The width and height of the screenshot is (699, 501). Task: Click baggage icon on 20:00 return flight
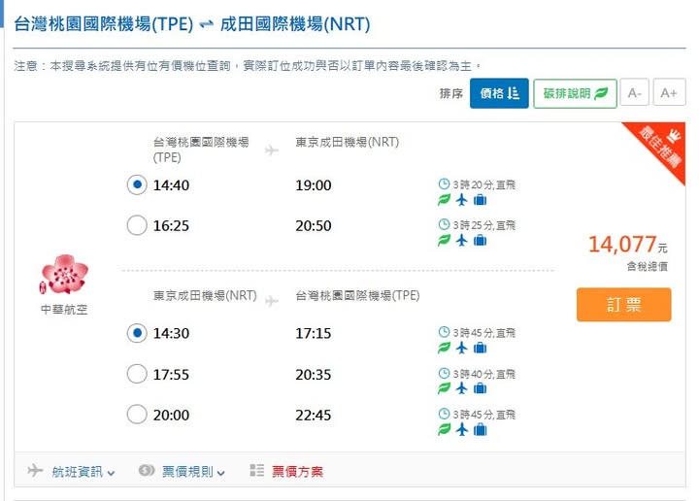pyautogui.click(x=480, y=429)
